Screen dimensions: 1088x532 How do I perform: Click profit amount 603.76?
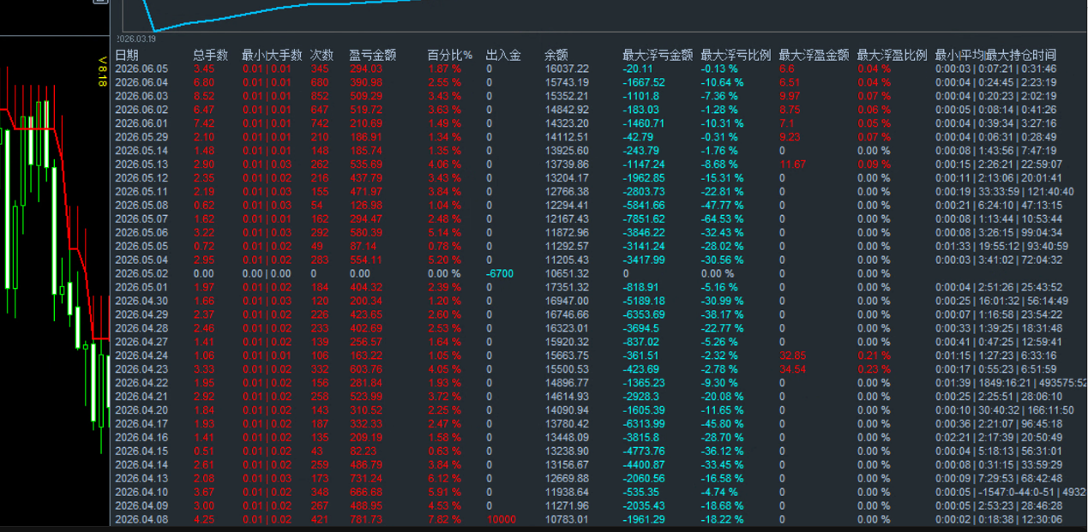[365, 369]
